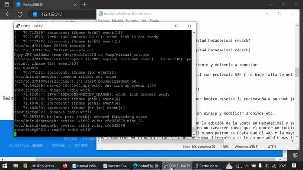The width and height of the screenshot is (303, 170).
Task: Close the Bloc de notas window
Action: pyautogui.click(x=293, y=14)
